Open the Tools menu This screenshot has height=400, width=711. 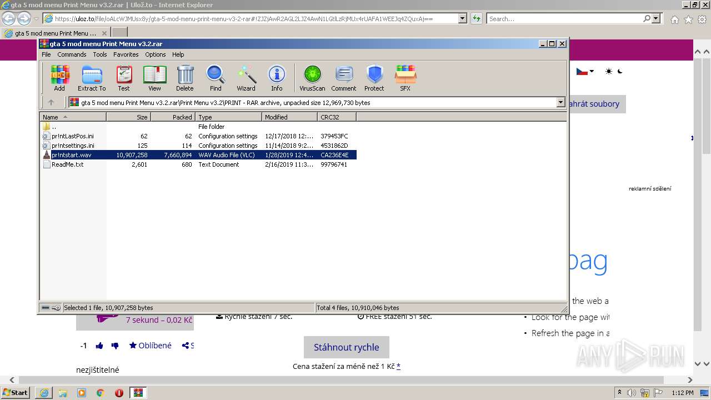[100, 54]
